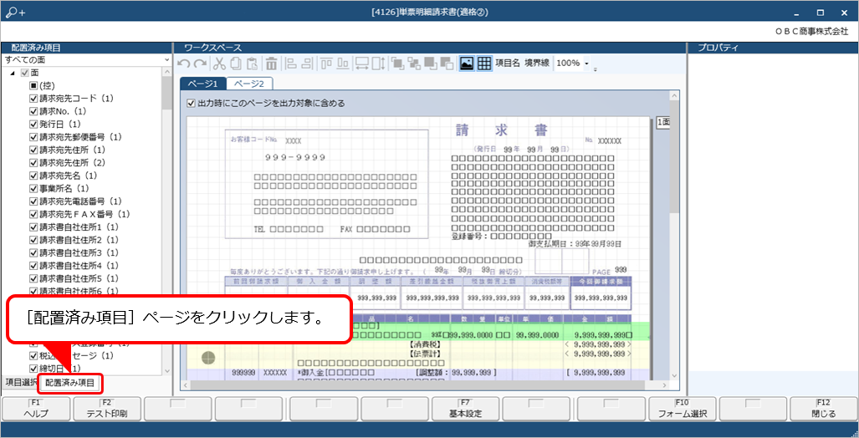Image resolution: width=859 pixels, height=438 pixels.
Task: Uncheck 請求宛先コード（1）
Action: click(x=33, y=99)
